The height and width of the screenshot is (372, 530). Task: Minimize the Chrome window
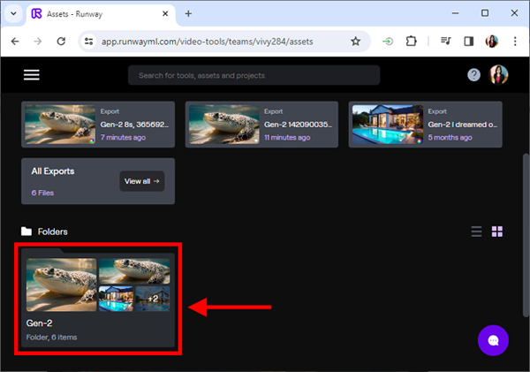455,13
